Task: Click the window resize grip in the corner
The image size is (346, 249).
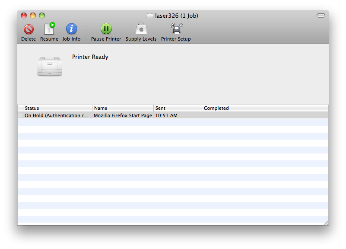Action: click(325, 222)
